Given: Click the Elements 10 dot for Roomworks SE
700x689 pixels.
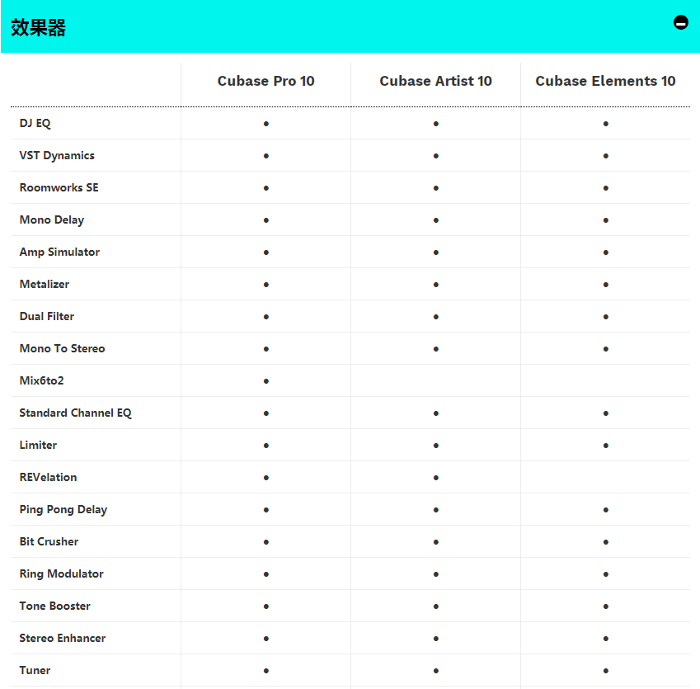Looking at the screenshot, I should [606, 188].
